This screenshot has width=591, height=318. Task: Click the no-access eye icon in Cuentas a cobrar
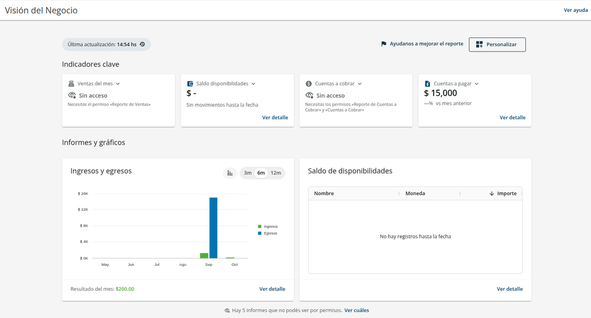[x=309, y=95]
